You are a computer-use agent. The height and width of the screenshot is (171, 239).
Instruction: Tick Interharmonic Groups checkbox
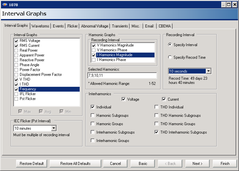pyautogui.click(x=93, y=141)
